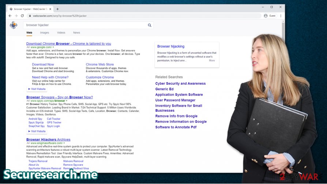327x184 pixels.
Task: Open the Chrome Web Store sitelink
Action: coord(100,65)
